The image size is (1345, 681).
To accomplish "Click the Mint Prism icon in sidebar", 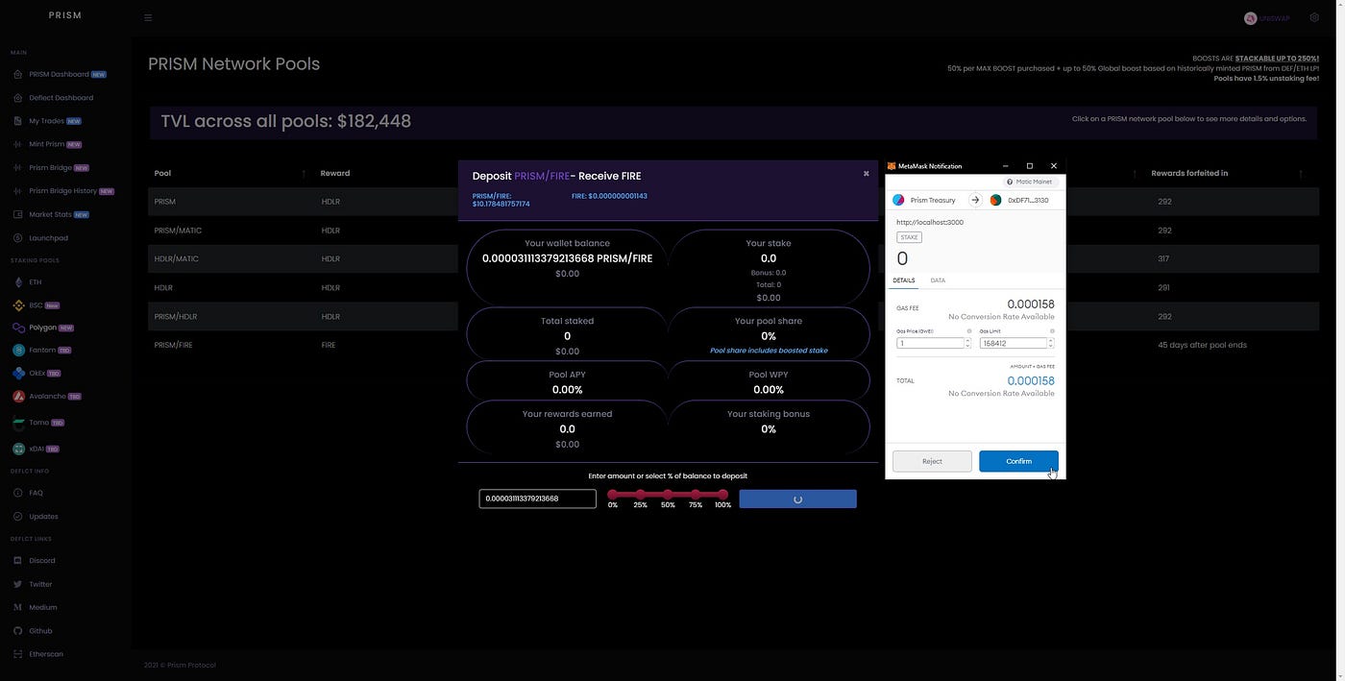I will (x=18, y=144).
